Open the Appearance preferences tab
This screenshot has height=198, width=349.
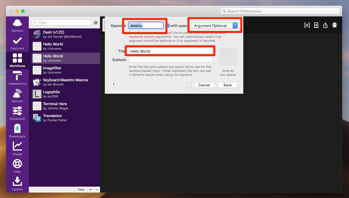click(x=17, y=78)
